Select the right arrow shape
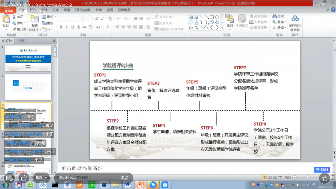336x189 pixels. click(x=212, y=22)
